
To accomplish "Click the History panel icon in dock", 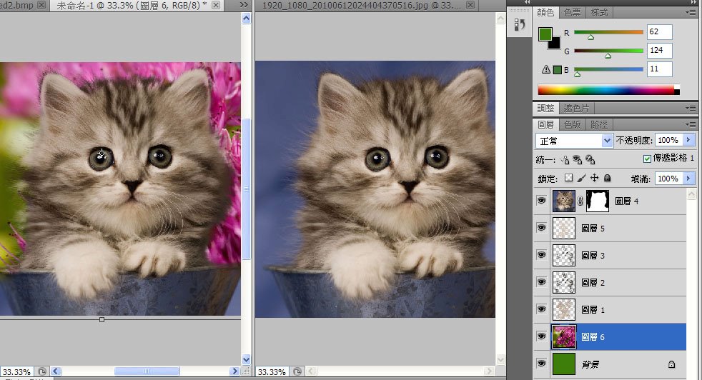I will 520,25.
